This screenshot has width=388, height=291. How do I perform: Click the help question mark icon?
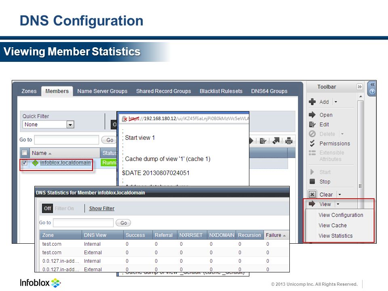pyautogui.click(x=372, y=92)
